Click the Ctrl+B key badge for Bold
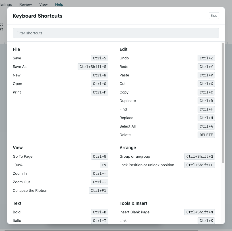 tap(100, 212)
